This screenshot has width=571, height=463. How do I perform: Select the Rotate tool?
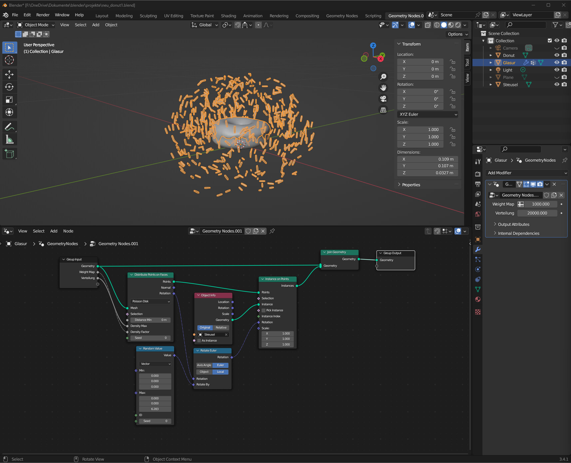[x=10, y=87]
